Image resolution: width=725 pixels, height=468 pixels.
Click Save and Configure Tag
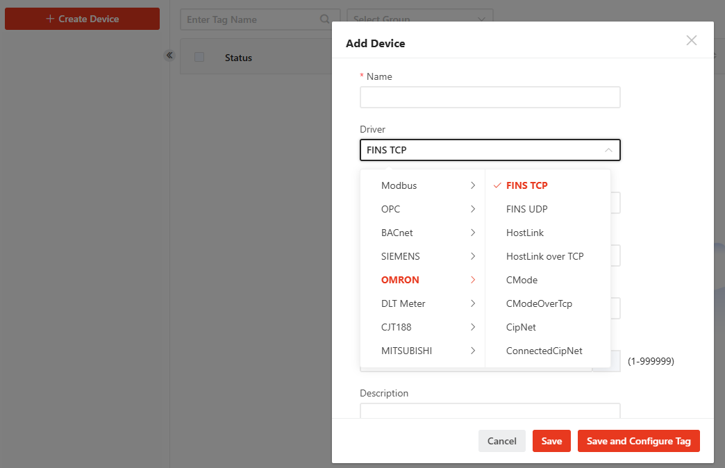click(638, 441)
